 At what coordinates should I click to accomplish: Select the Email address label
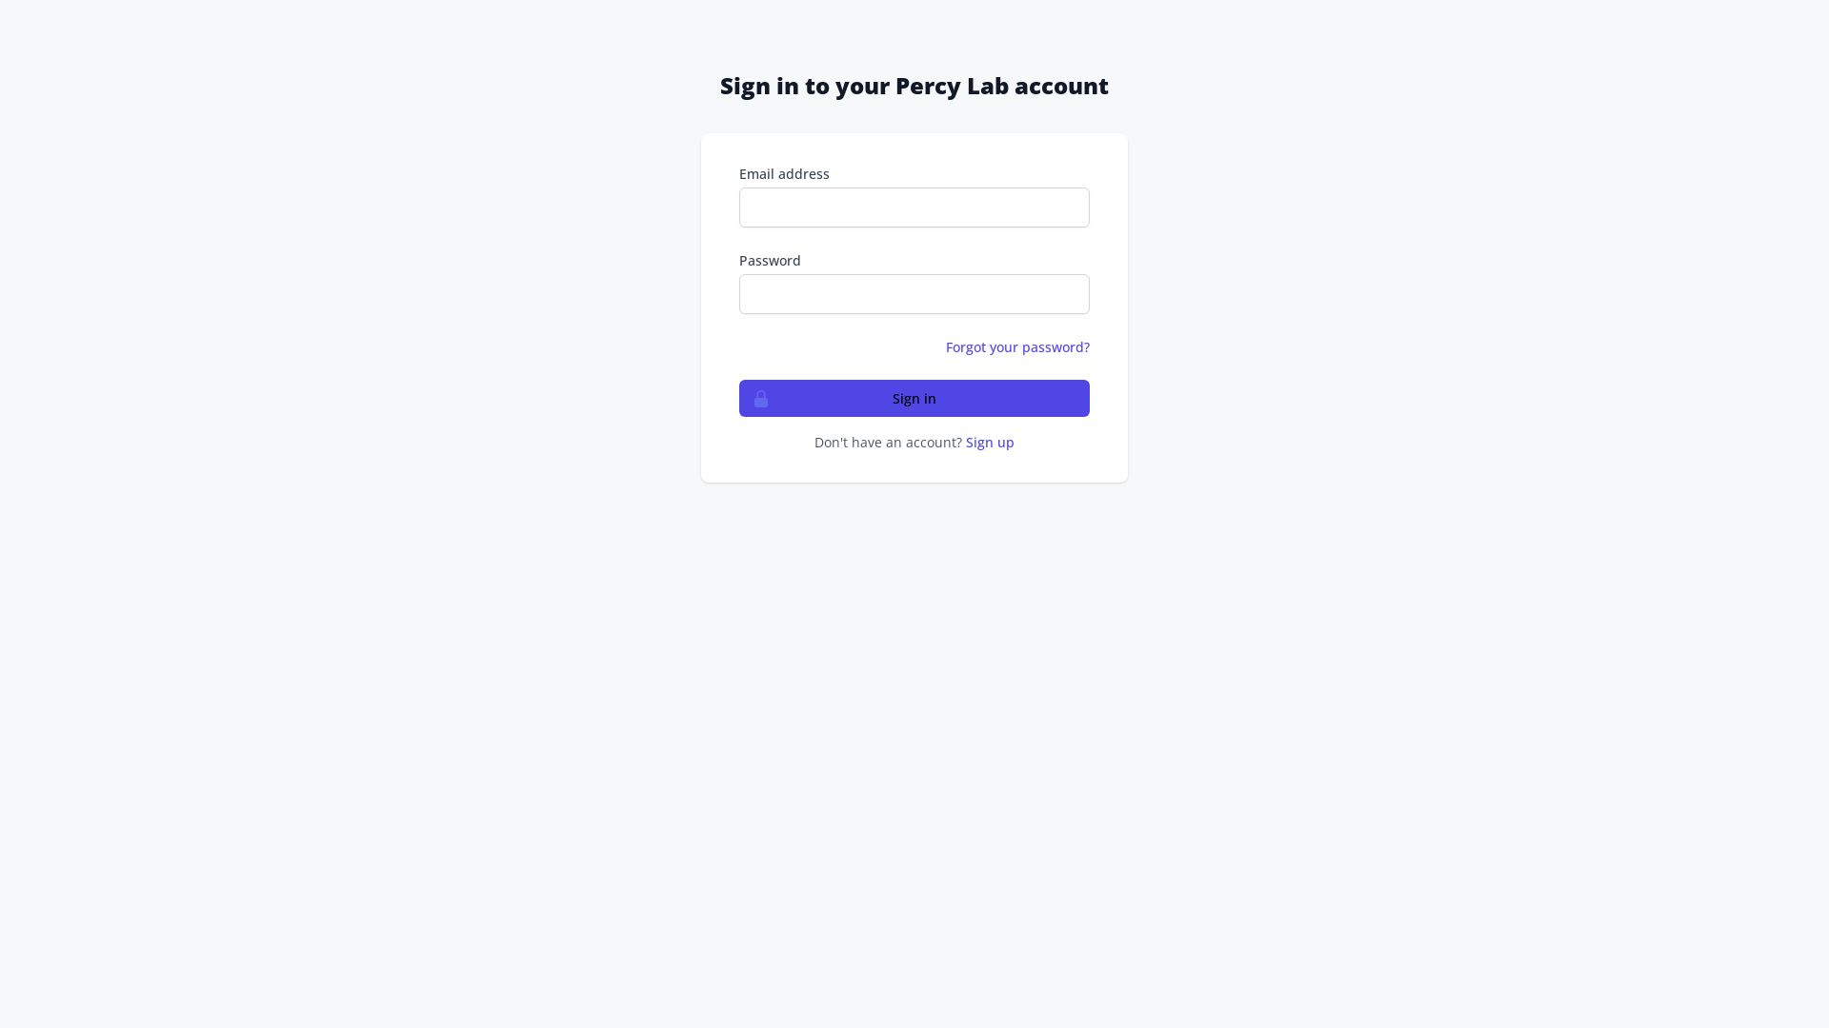[x=783, y=173]
